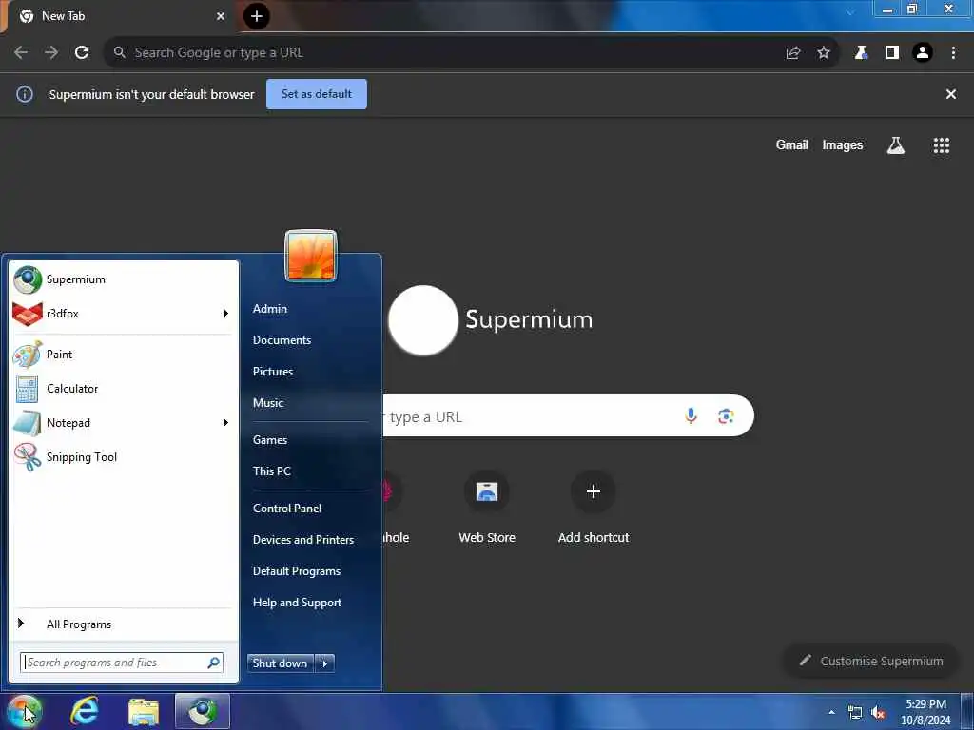Open Gmail link
This screenshot has height=730, width=974.
point(792,145)
